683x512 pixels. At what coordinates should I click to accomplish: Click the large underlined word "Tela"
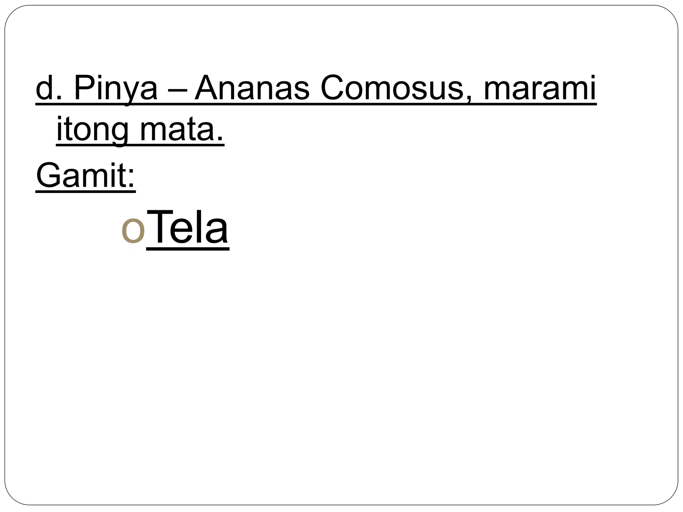188,227
